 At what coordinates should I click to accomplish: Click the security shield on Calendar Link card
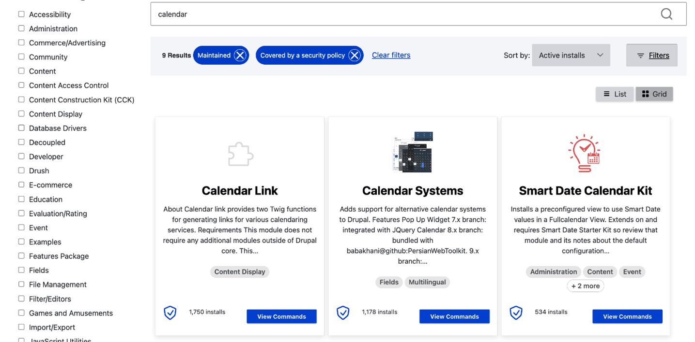[170, 313]
